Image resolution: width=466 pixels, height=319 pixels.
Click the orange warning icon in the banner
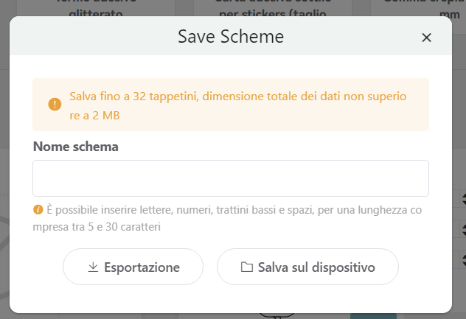[54, 104]
